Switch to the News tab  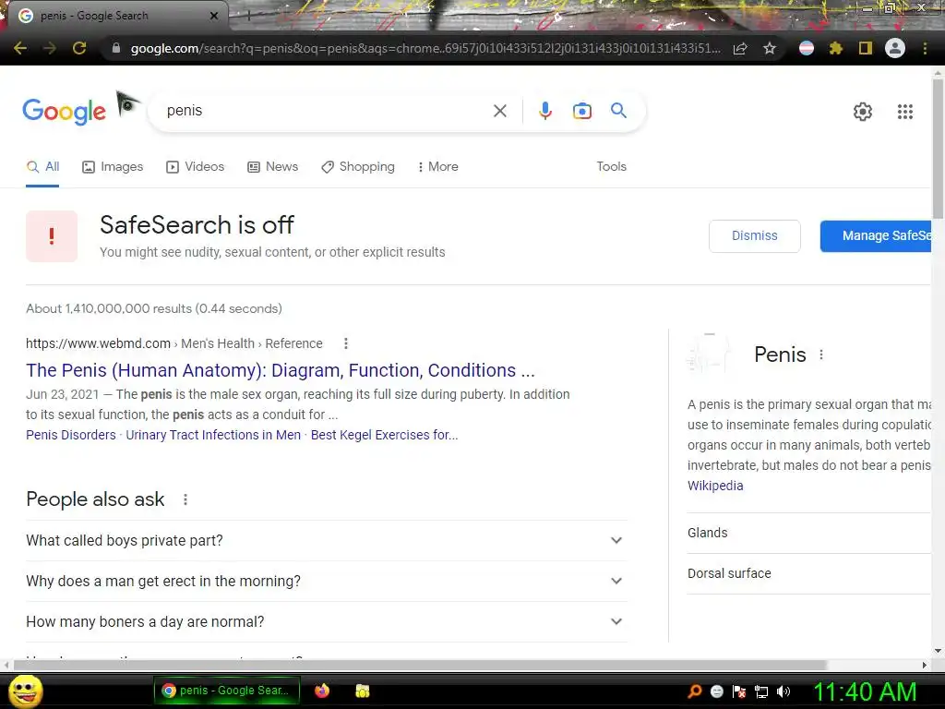pyautogui.click(x=273, y=167)
